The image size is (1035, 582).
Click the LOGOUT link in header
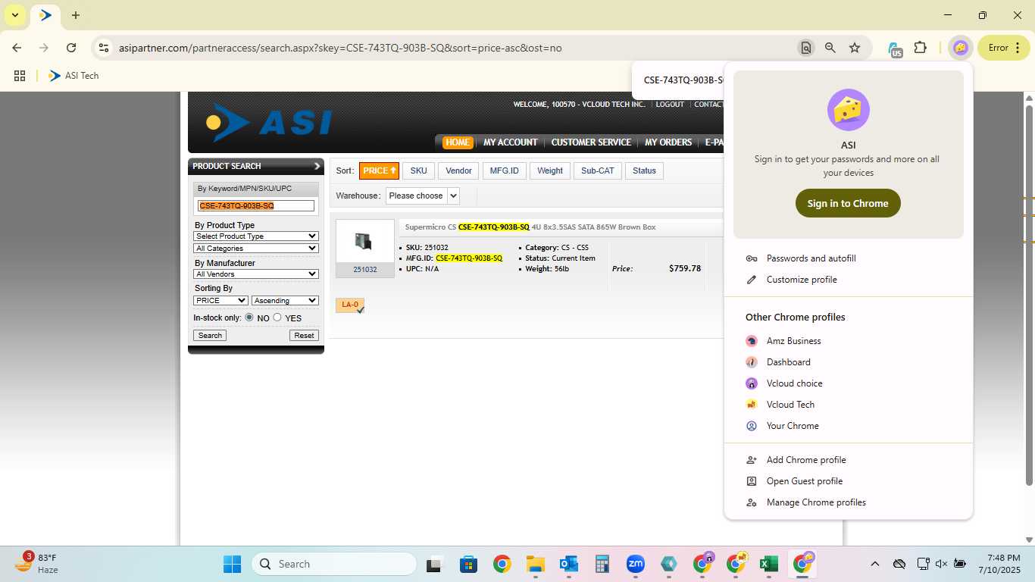pos(670,105)
